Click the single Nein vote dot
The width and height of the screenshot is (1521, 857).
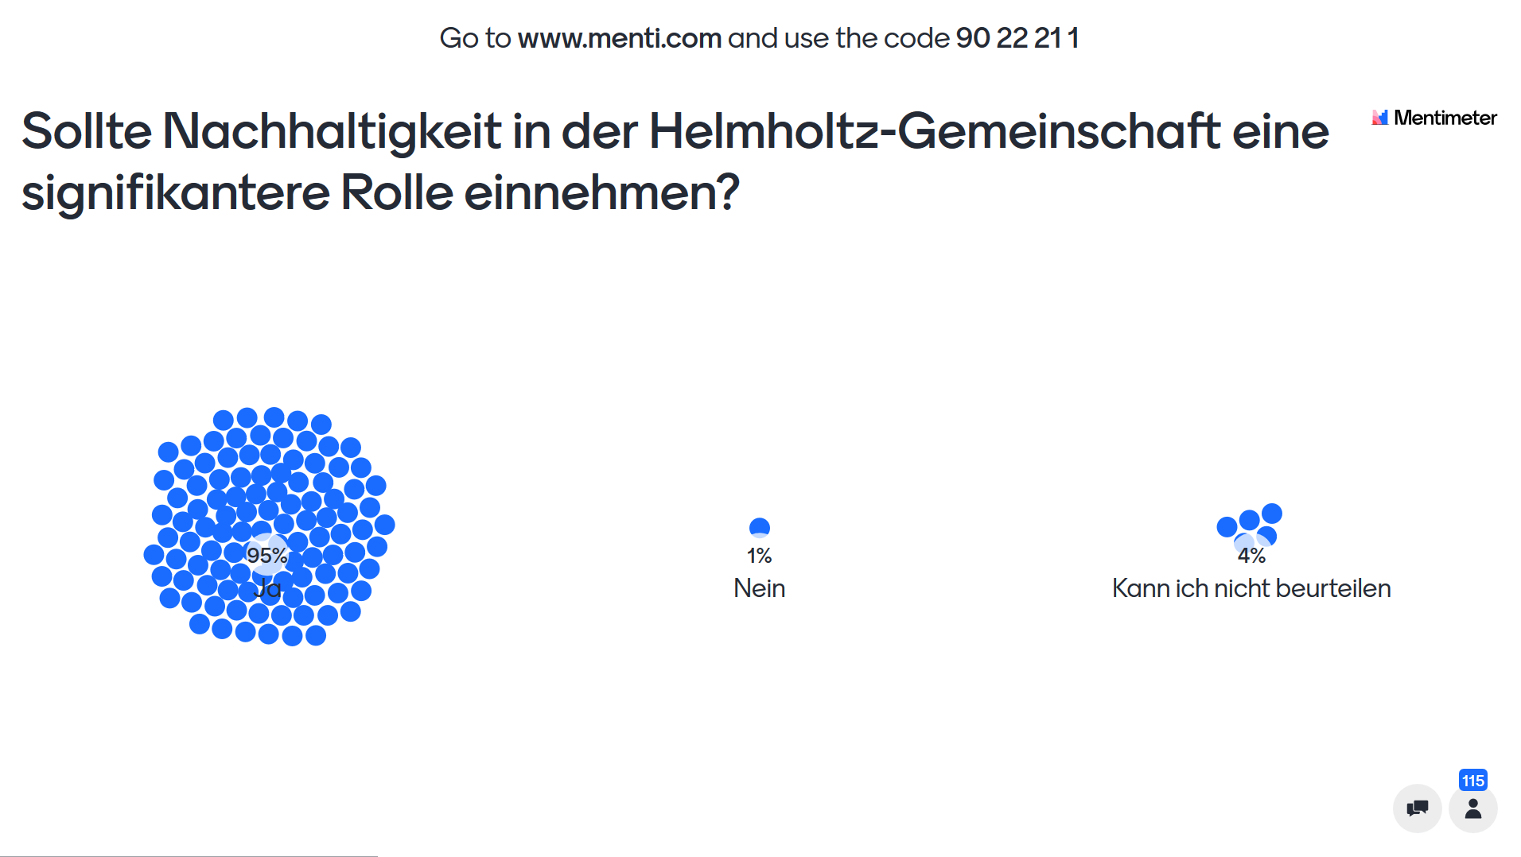(760, 528)
